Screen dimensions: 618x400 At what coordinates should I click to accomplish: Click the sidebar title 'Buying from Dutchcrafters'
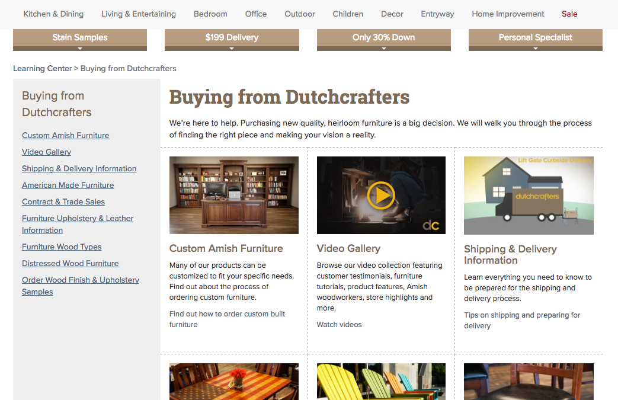[x=57, y=104]
